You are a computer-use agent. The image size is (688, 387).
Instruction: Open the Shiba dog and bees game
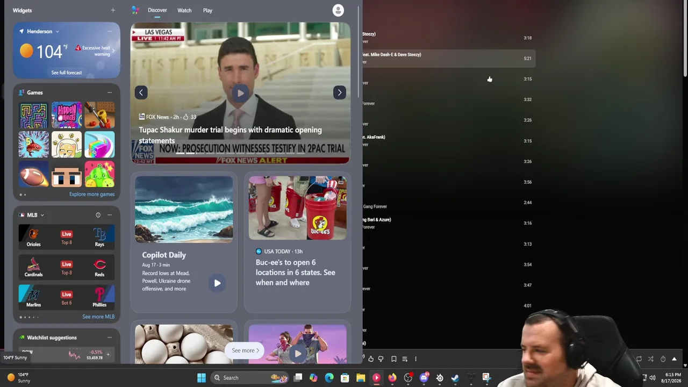(x=67, y=145)
